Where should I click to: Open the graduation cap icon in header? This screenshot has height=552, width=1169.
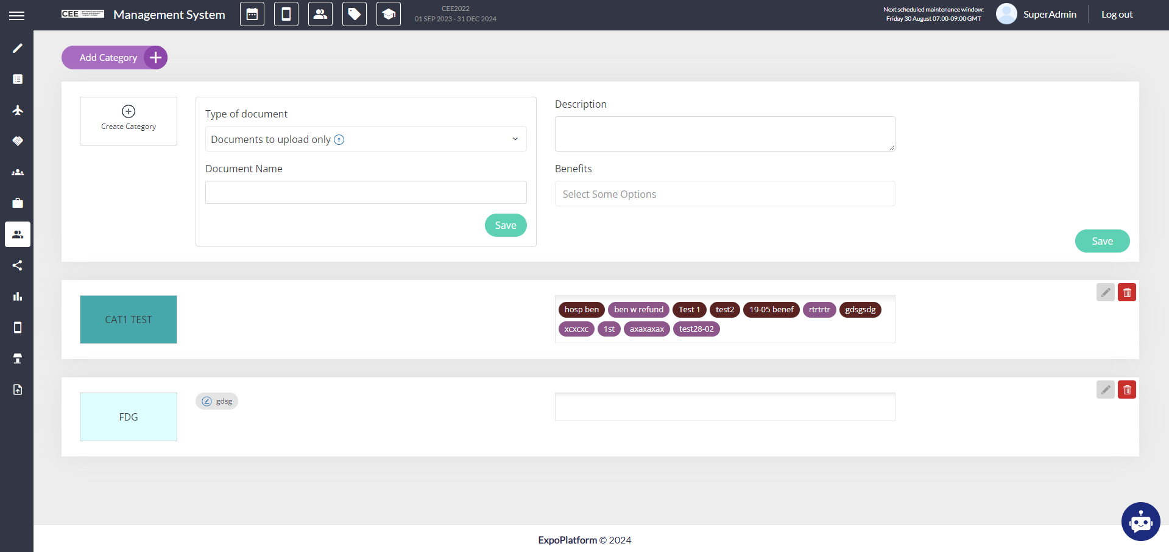(389, 14)
